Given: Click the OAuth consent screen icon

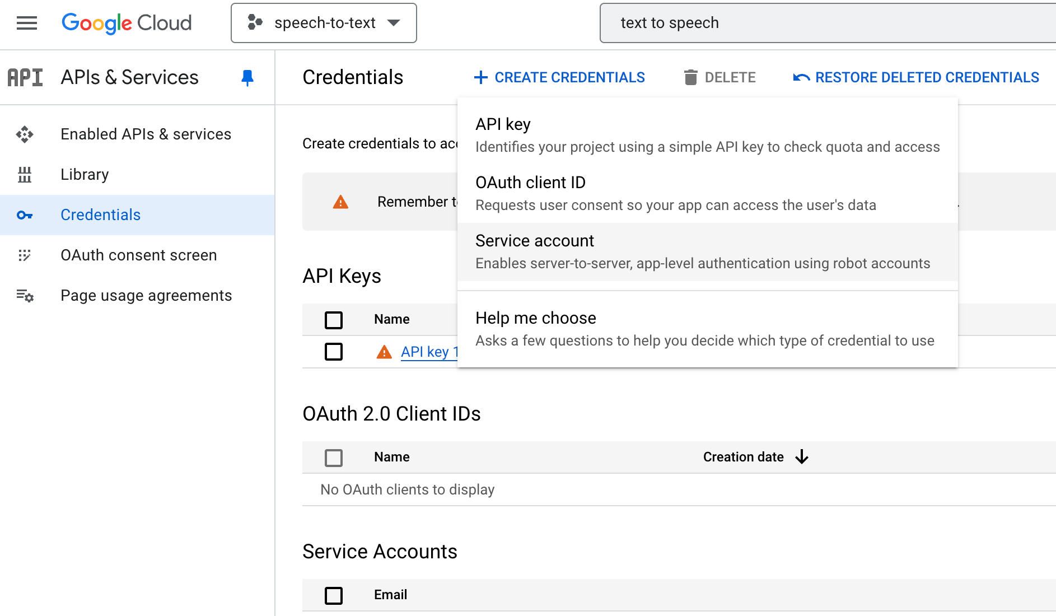Looking at the screenshot, I should point(25,255).
